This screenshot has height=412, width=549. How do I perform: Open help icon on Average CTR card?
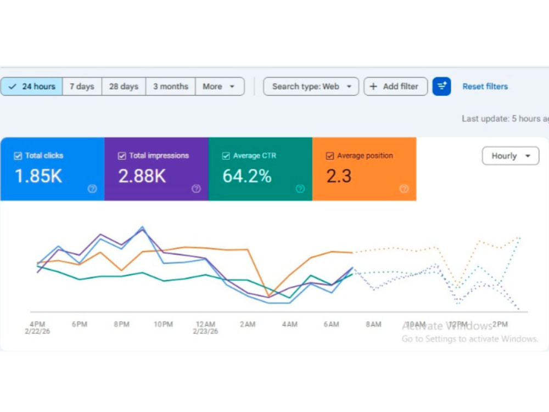pos(300,189)
